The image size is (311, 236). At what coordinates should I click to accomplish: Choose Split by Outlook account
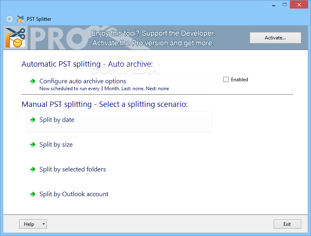[74, 194]
